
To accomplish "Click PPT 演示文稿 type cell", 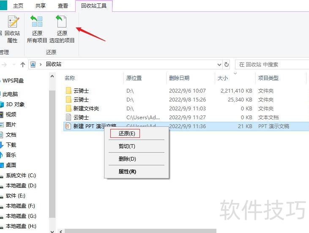I will tap(273, 126).
